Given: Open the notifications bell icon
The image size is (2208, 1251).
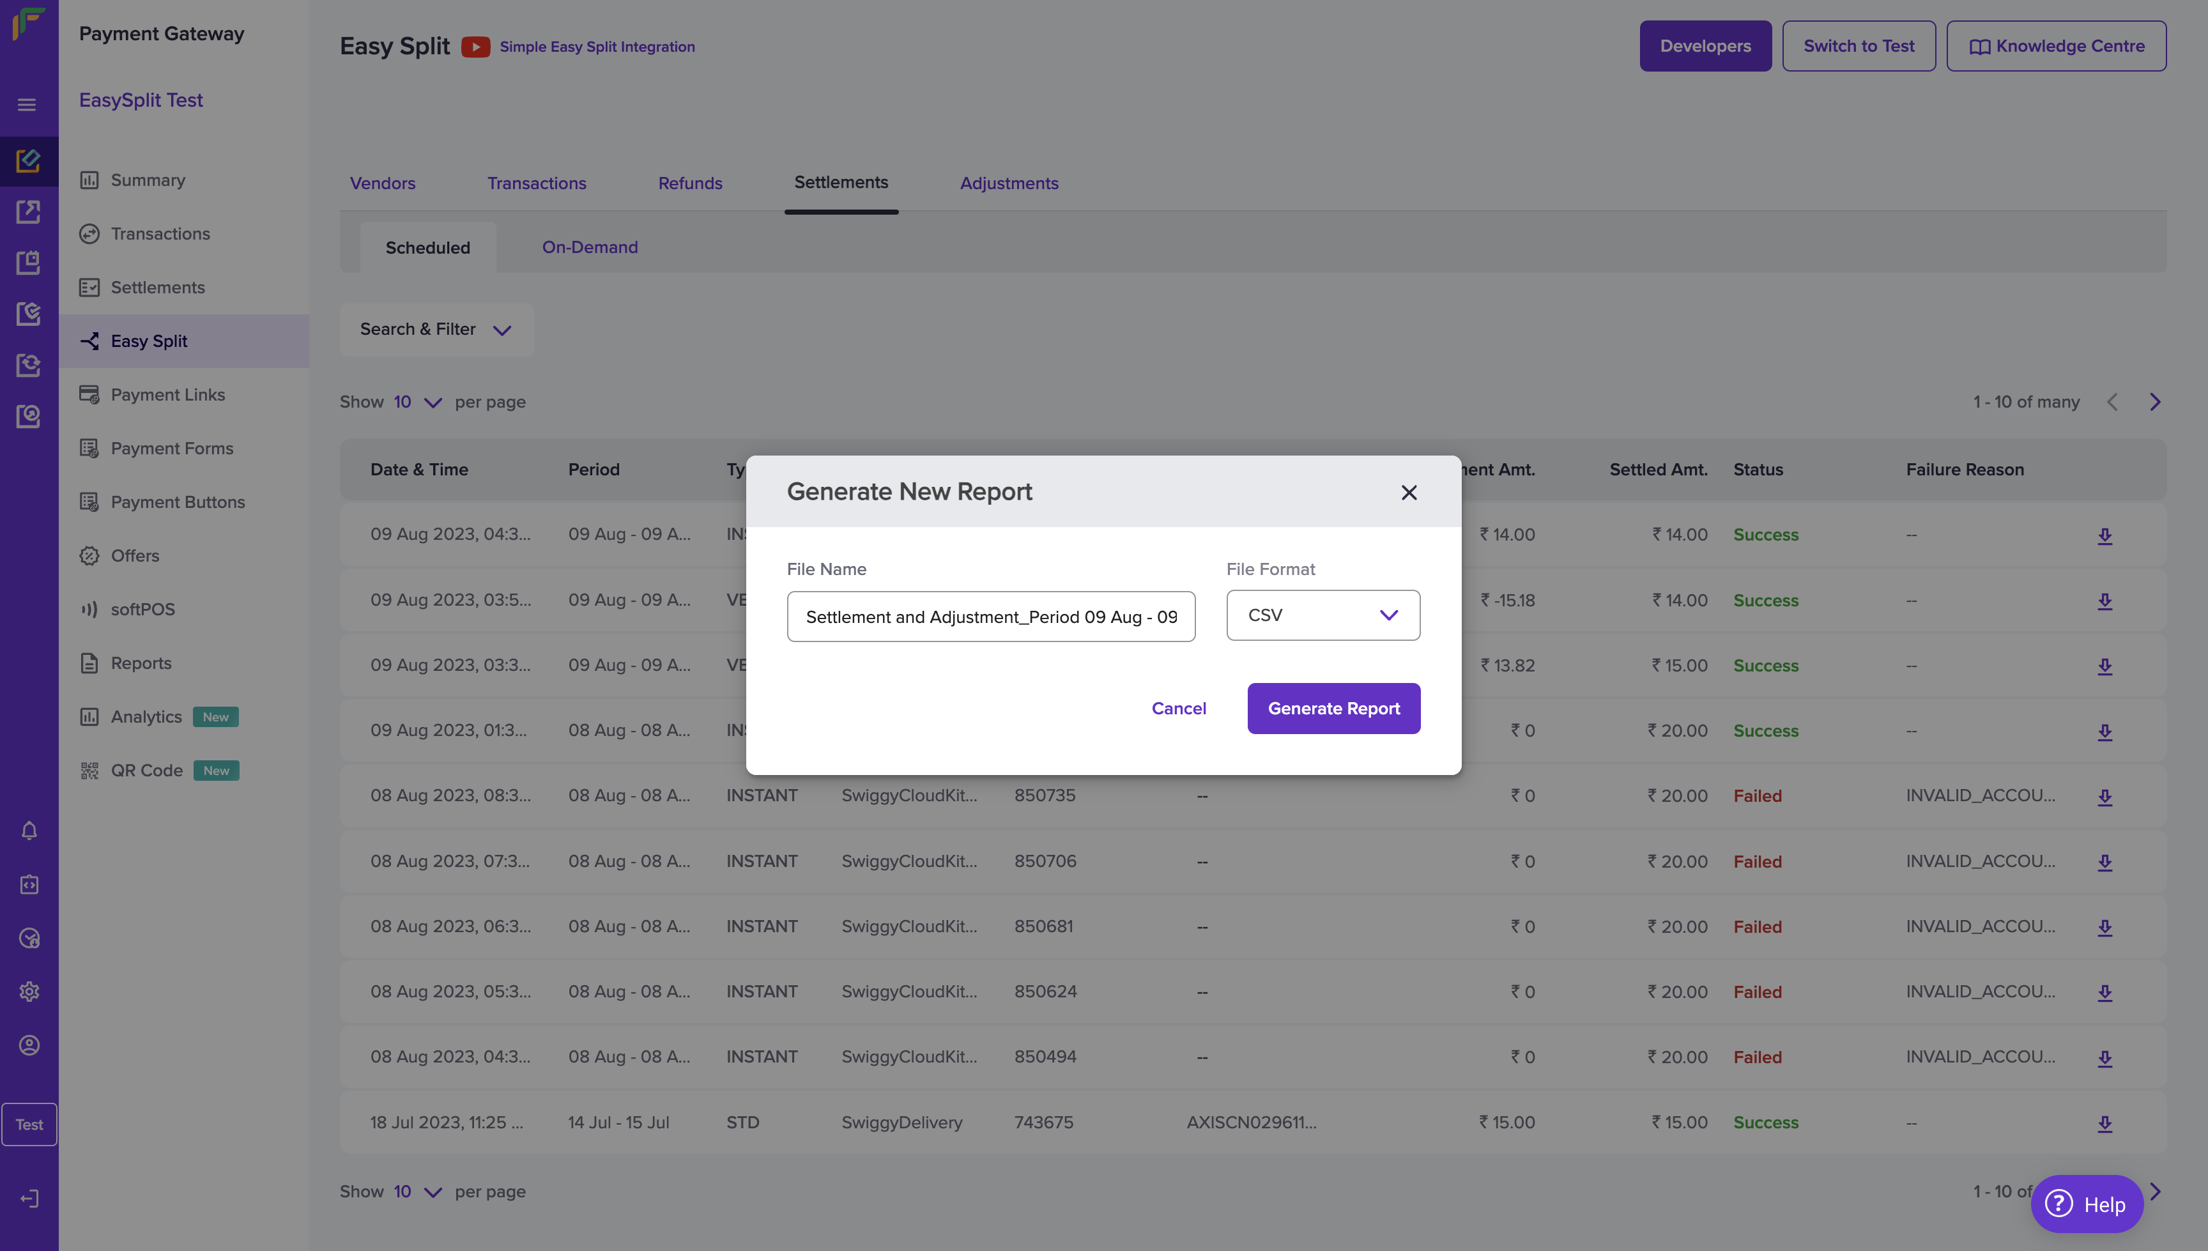Looking at the screenshot, I should (x=29, y=831).
